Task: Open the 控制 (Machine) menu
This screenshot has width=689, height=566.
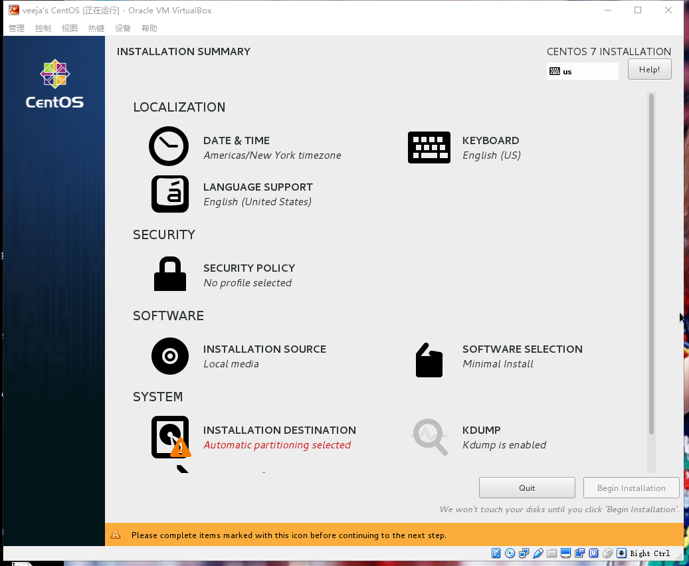Action: 43,28
